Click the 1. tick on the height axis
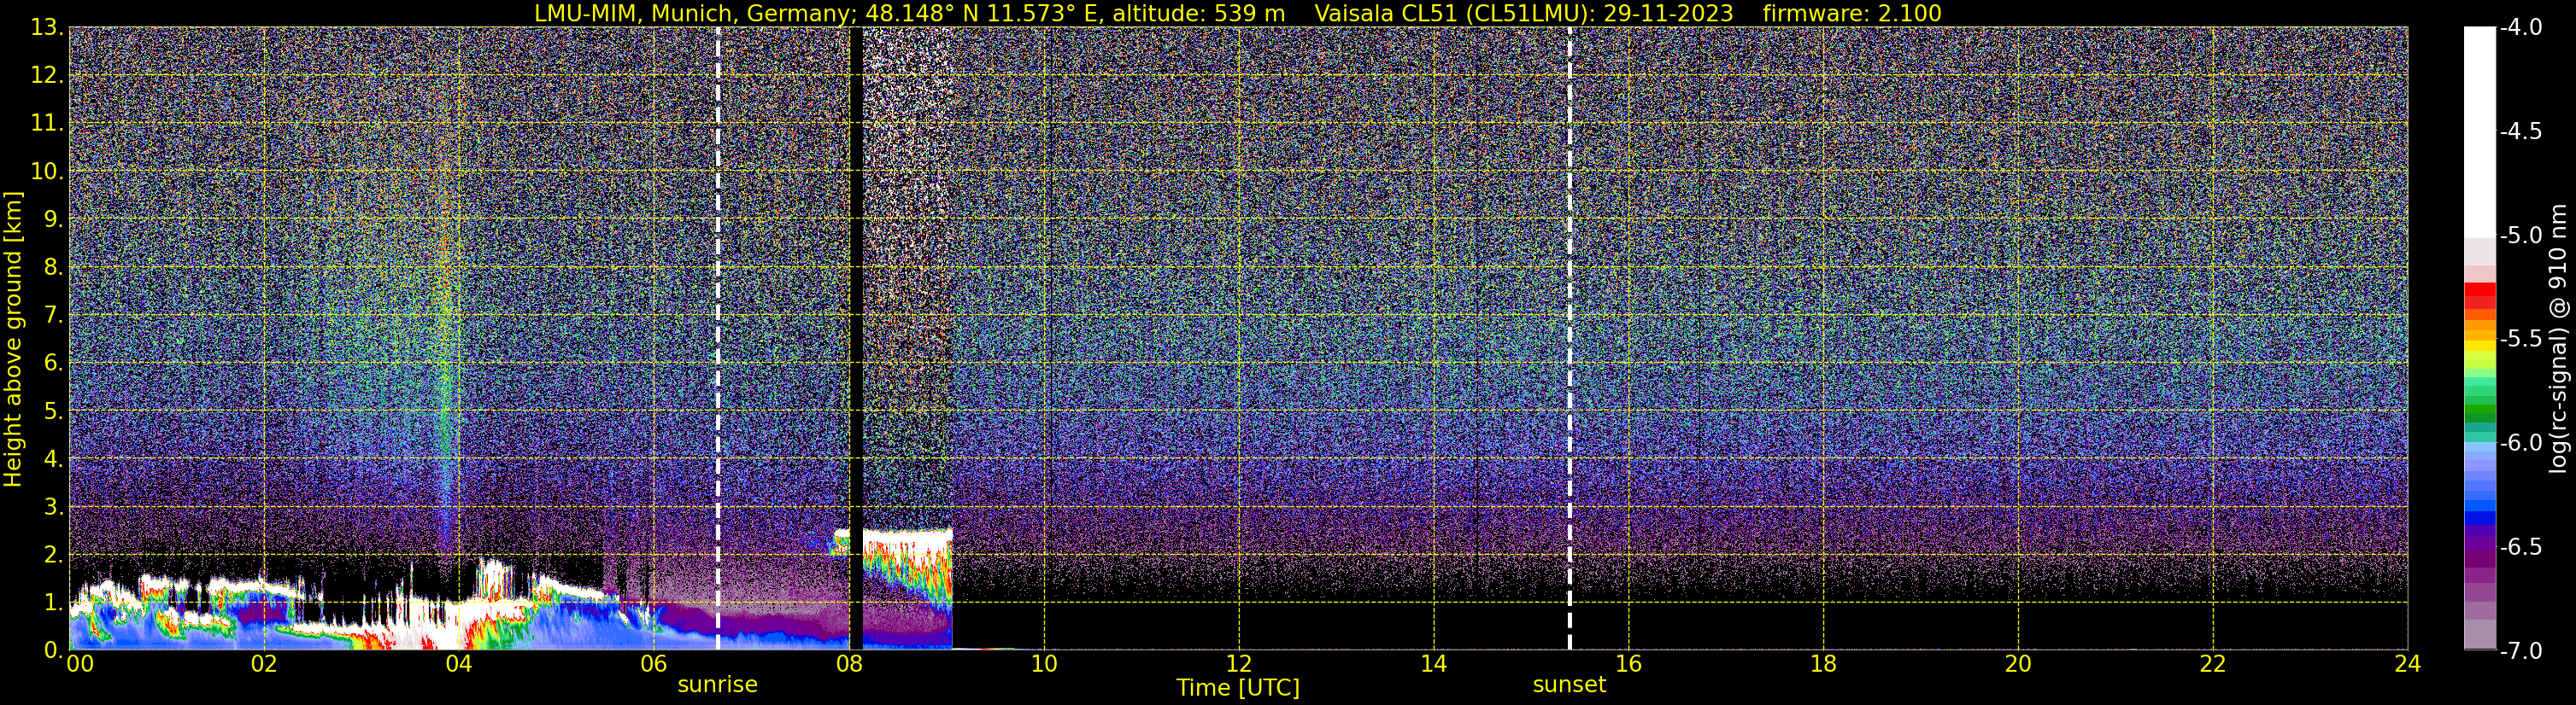 point(53,603)
